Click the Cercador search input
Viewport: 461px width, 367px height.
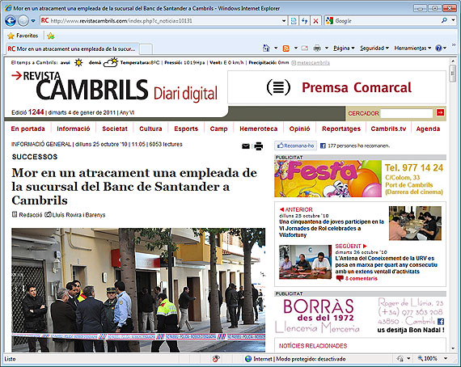(407, 113)
